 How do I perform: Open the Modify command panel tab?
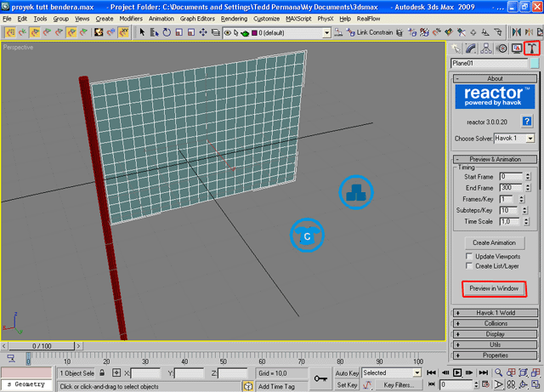[x=471, y=48]
